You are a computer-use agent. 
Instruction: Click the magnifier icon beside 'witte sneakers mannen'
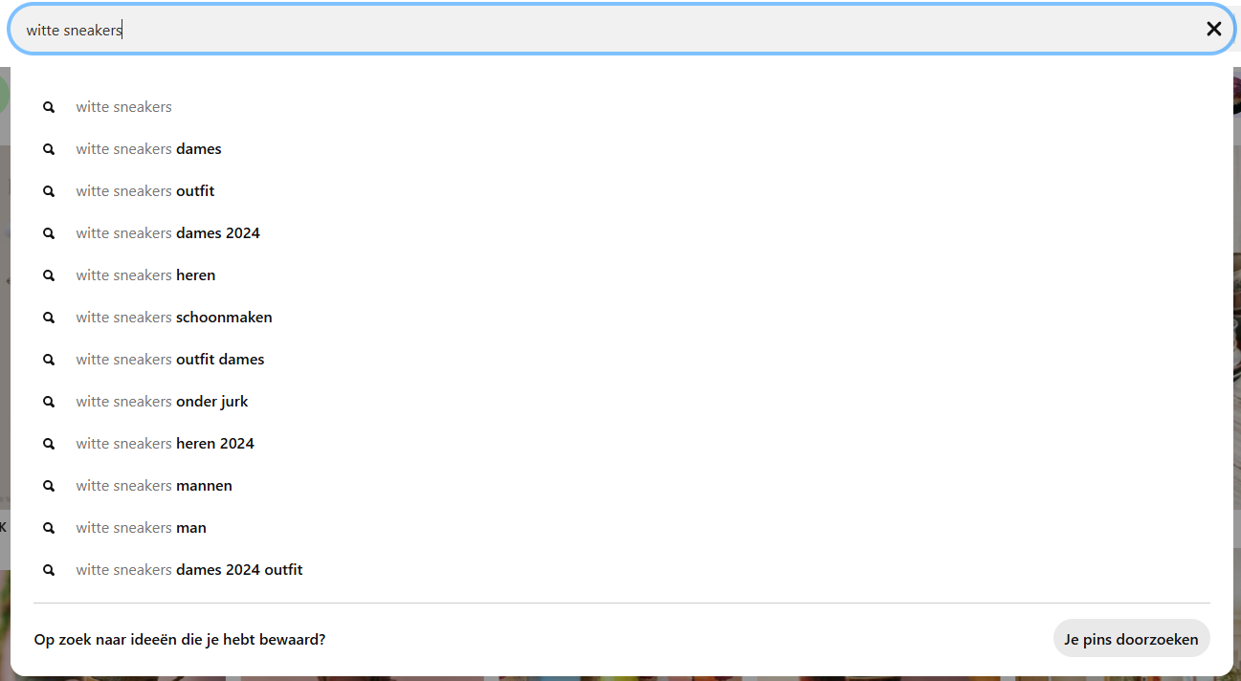49,486
